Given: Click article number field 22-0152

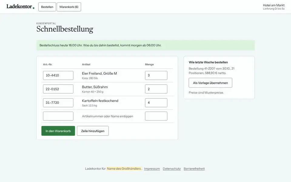Looking at the screenshot, I should click(x=58, y=89).
